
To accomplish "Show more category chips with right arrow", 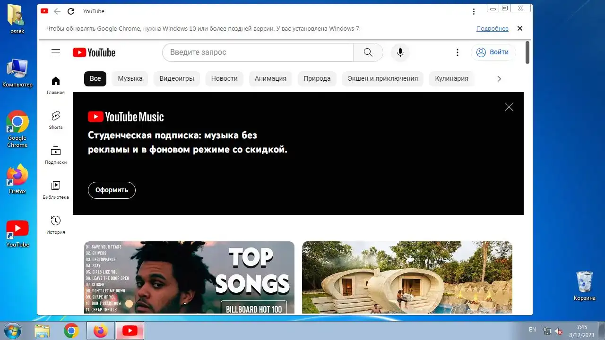I will pyautogui.click(x=499, y=79).
